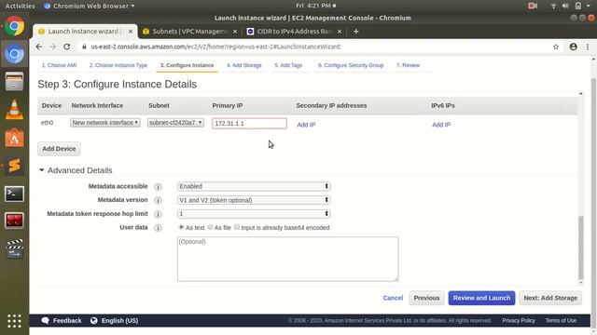Show info for Metadata accessible
Viewport: 597px width, 335px height.
[x=158, y=186]
